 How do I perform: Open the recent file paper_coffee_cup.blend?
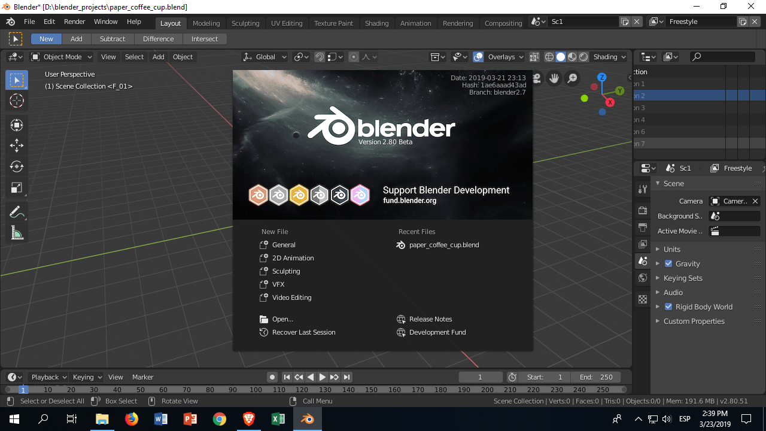443,245
